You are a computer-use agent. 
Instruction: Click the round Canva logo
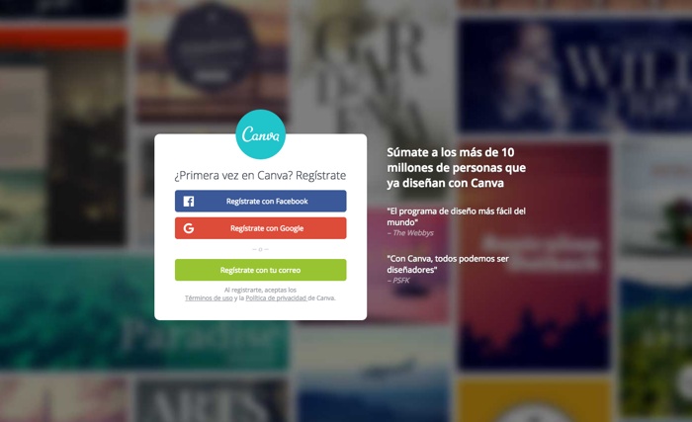(x=260, y=134)
